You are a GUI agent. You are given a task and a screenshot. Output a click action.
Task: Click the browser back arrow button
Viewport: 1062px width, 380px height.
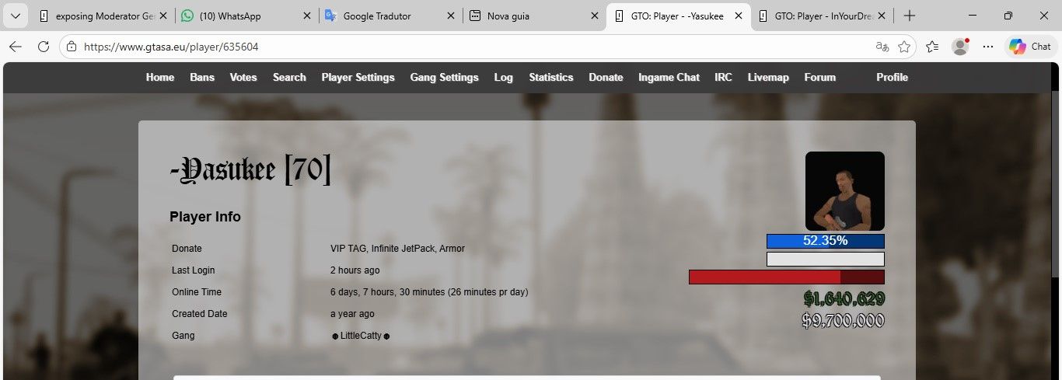[x=16, y=47]
